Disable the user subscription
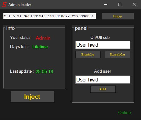The width and height of the screenshot is (141, 120). pos(118,55)
